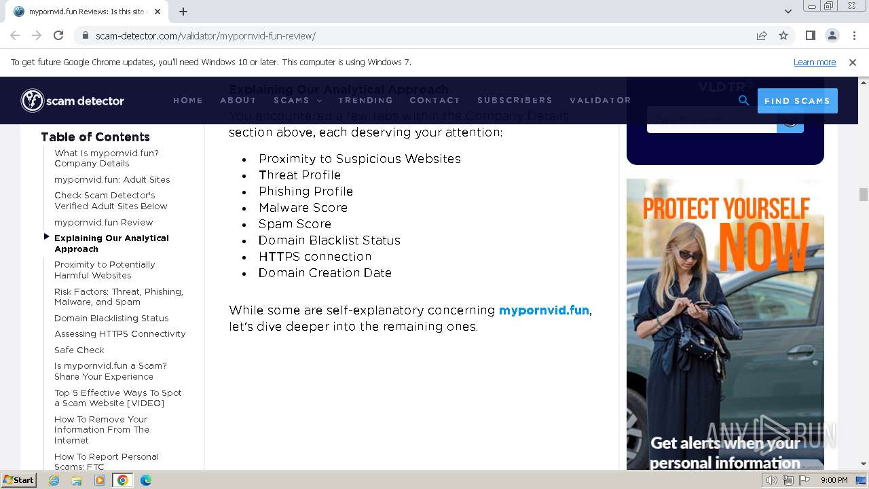Image resolution: width=869 pixels, height=489 pixels.
Task: Select "Malware Score" list text
Action: [x=303, y=207]
